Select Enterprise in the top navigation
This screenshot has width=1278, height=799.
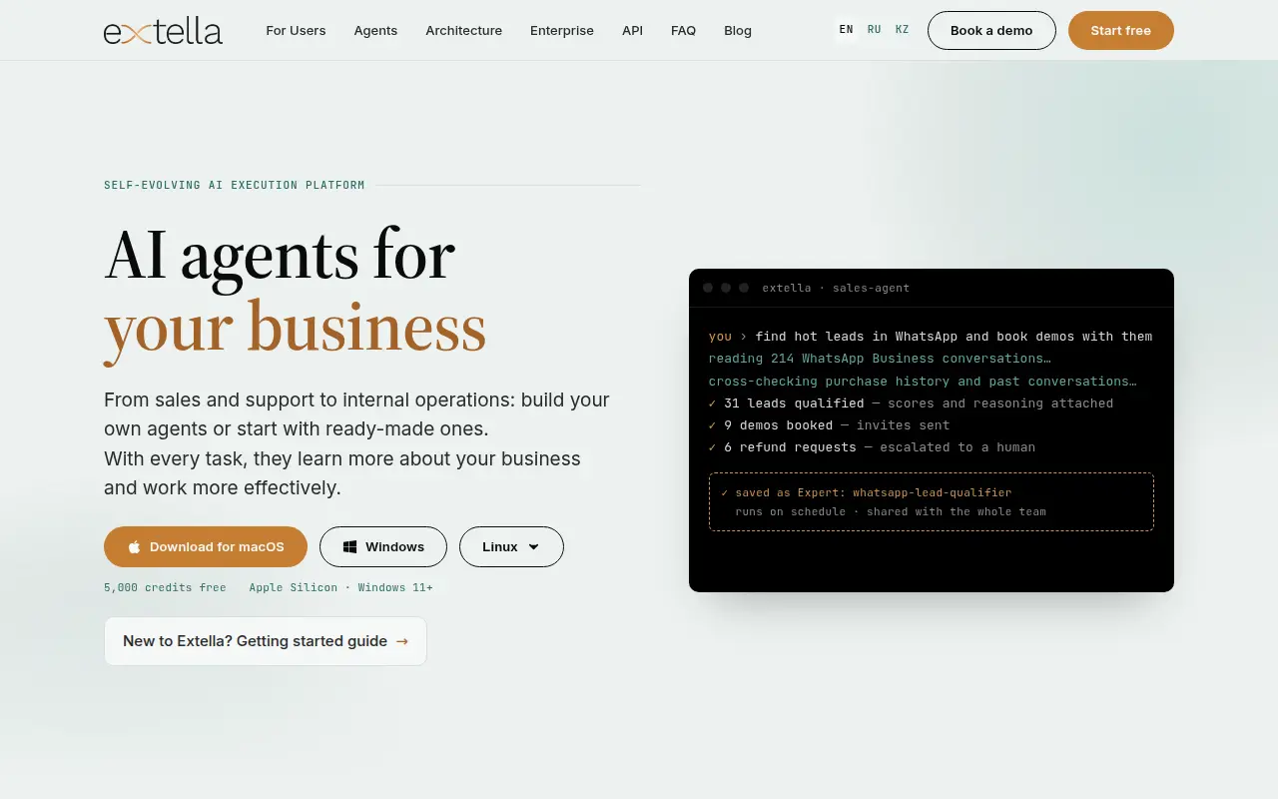coord(562,31)
